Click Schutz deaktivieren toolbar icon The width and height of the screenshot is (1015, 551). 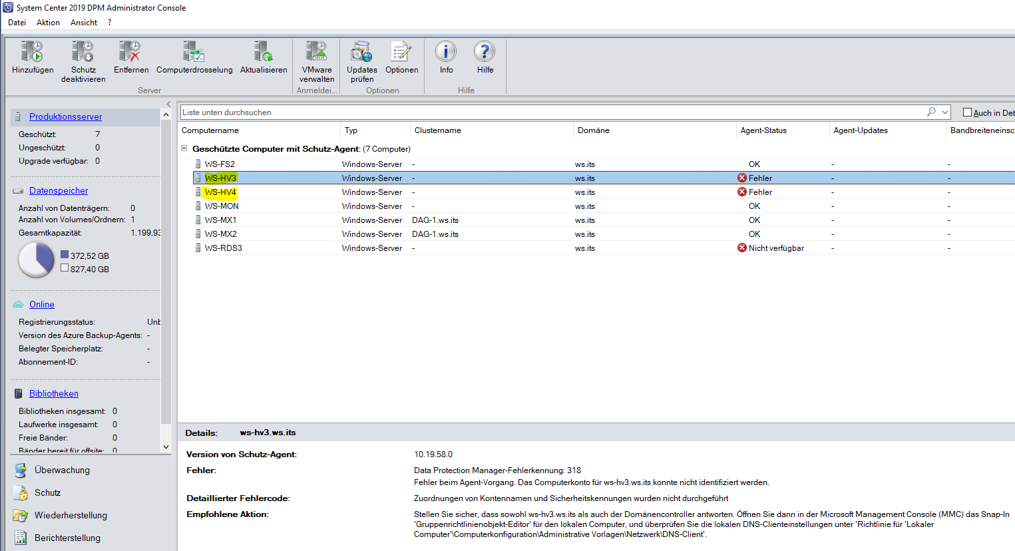(x=83, y=51)
